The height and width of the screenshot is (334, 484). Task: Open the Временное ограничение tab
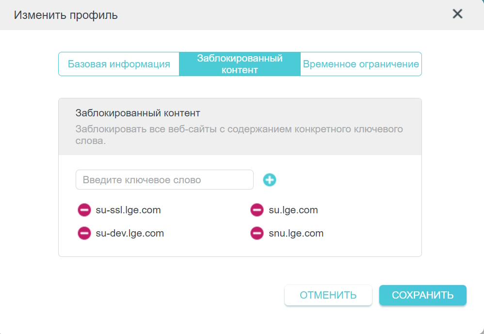point(361,64)
